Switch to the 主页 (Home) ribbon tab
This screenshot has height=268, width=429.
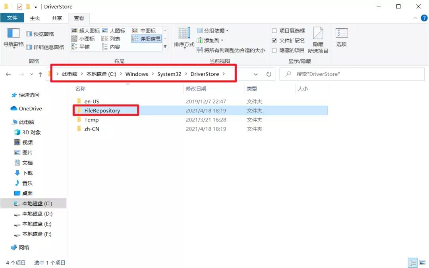(34, 17)
